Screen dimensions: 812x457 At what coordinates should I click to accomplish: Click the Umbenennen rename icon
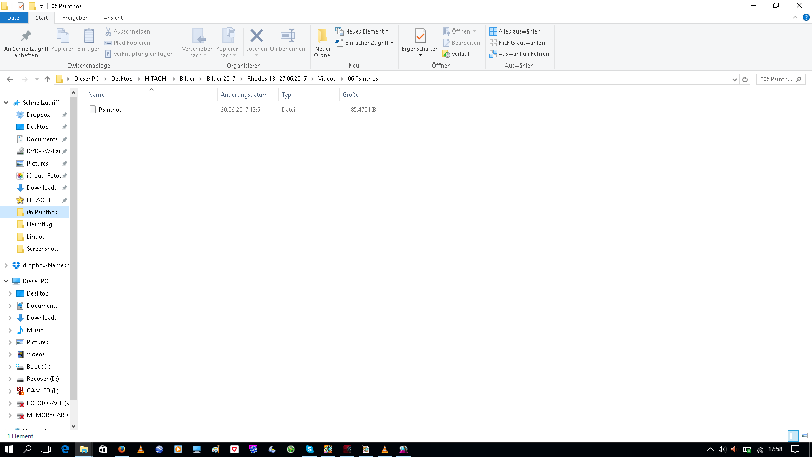click(288, 36)
